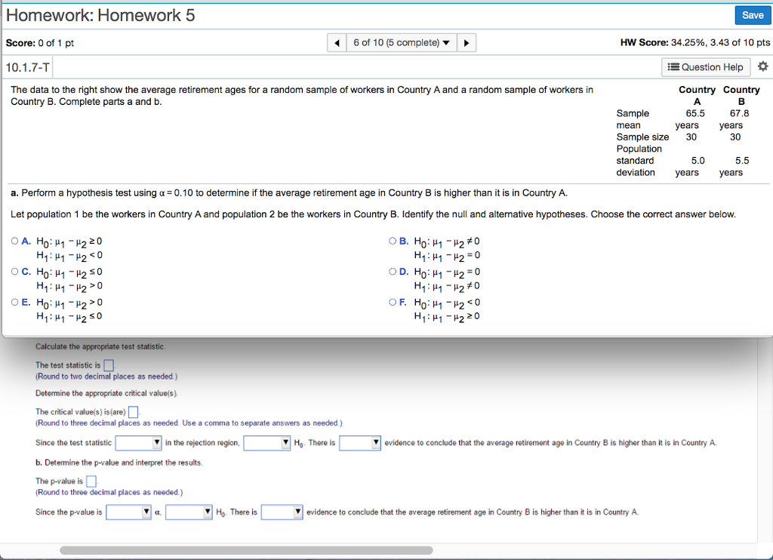The height and width of the screenshot is (560, 773).
Task: Open the settings gear icon
Action: coord(762,66)
